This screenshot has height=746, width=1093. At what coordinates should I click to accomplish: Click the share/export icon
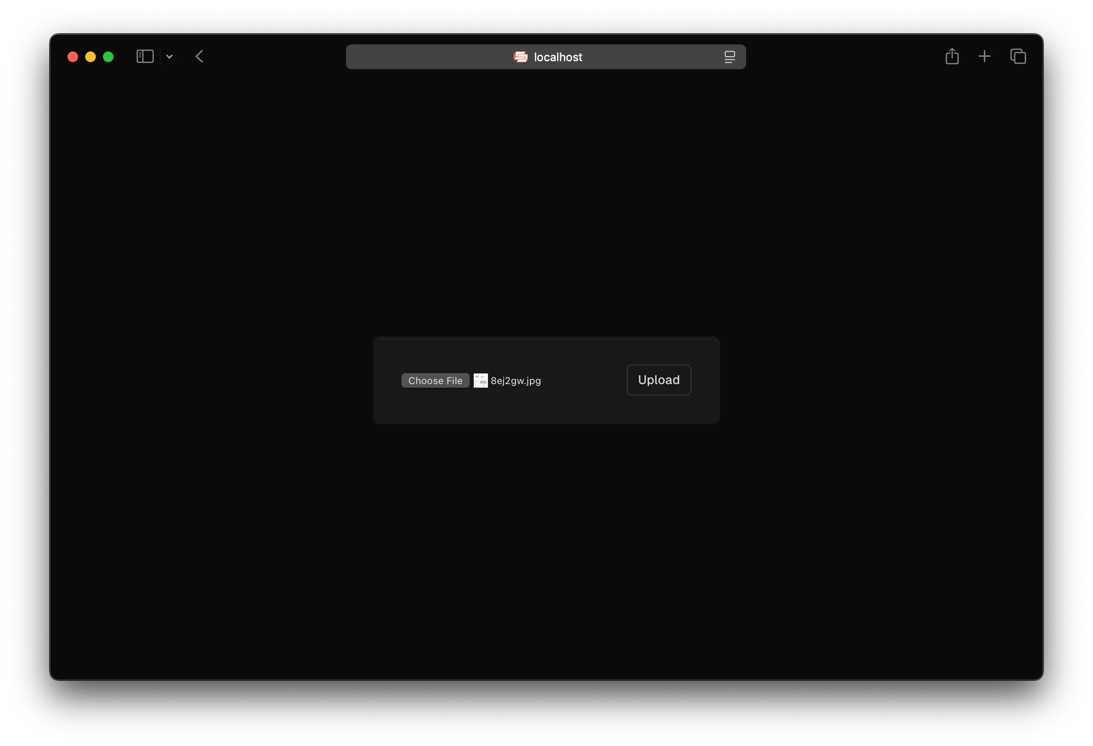[x=952, y=56]
